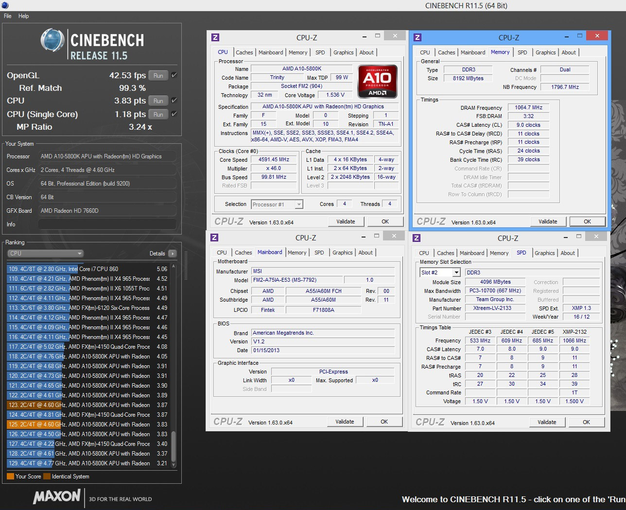The width and height of the screenshot is (626, 510).
Task: Toggle the CPU test checkbox
Action: click(174, 101)
